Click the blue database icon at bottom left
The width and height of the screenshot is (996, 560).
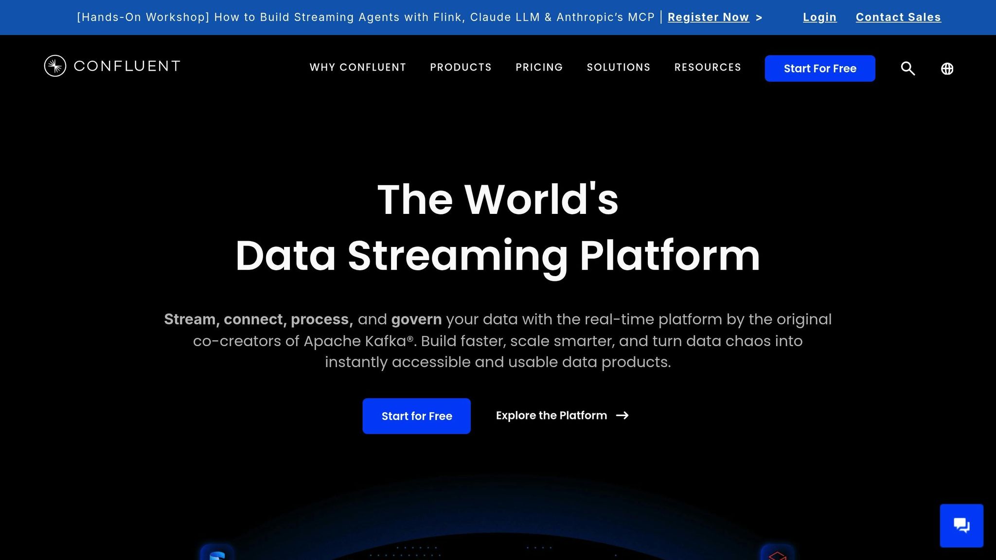coord(217,554)
